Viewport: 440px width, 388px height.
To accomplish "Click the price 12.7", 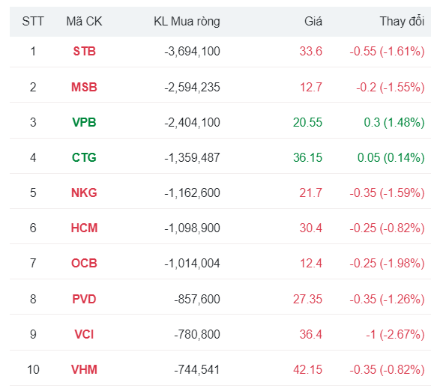I will 311,87.
